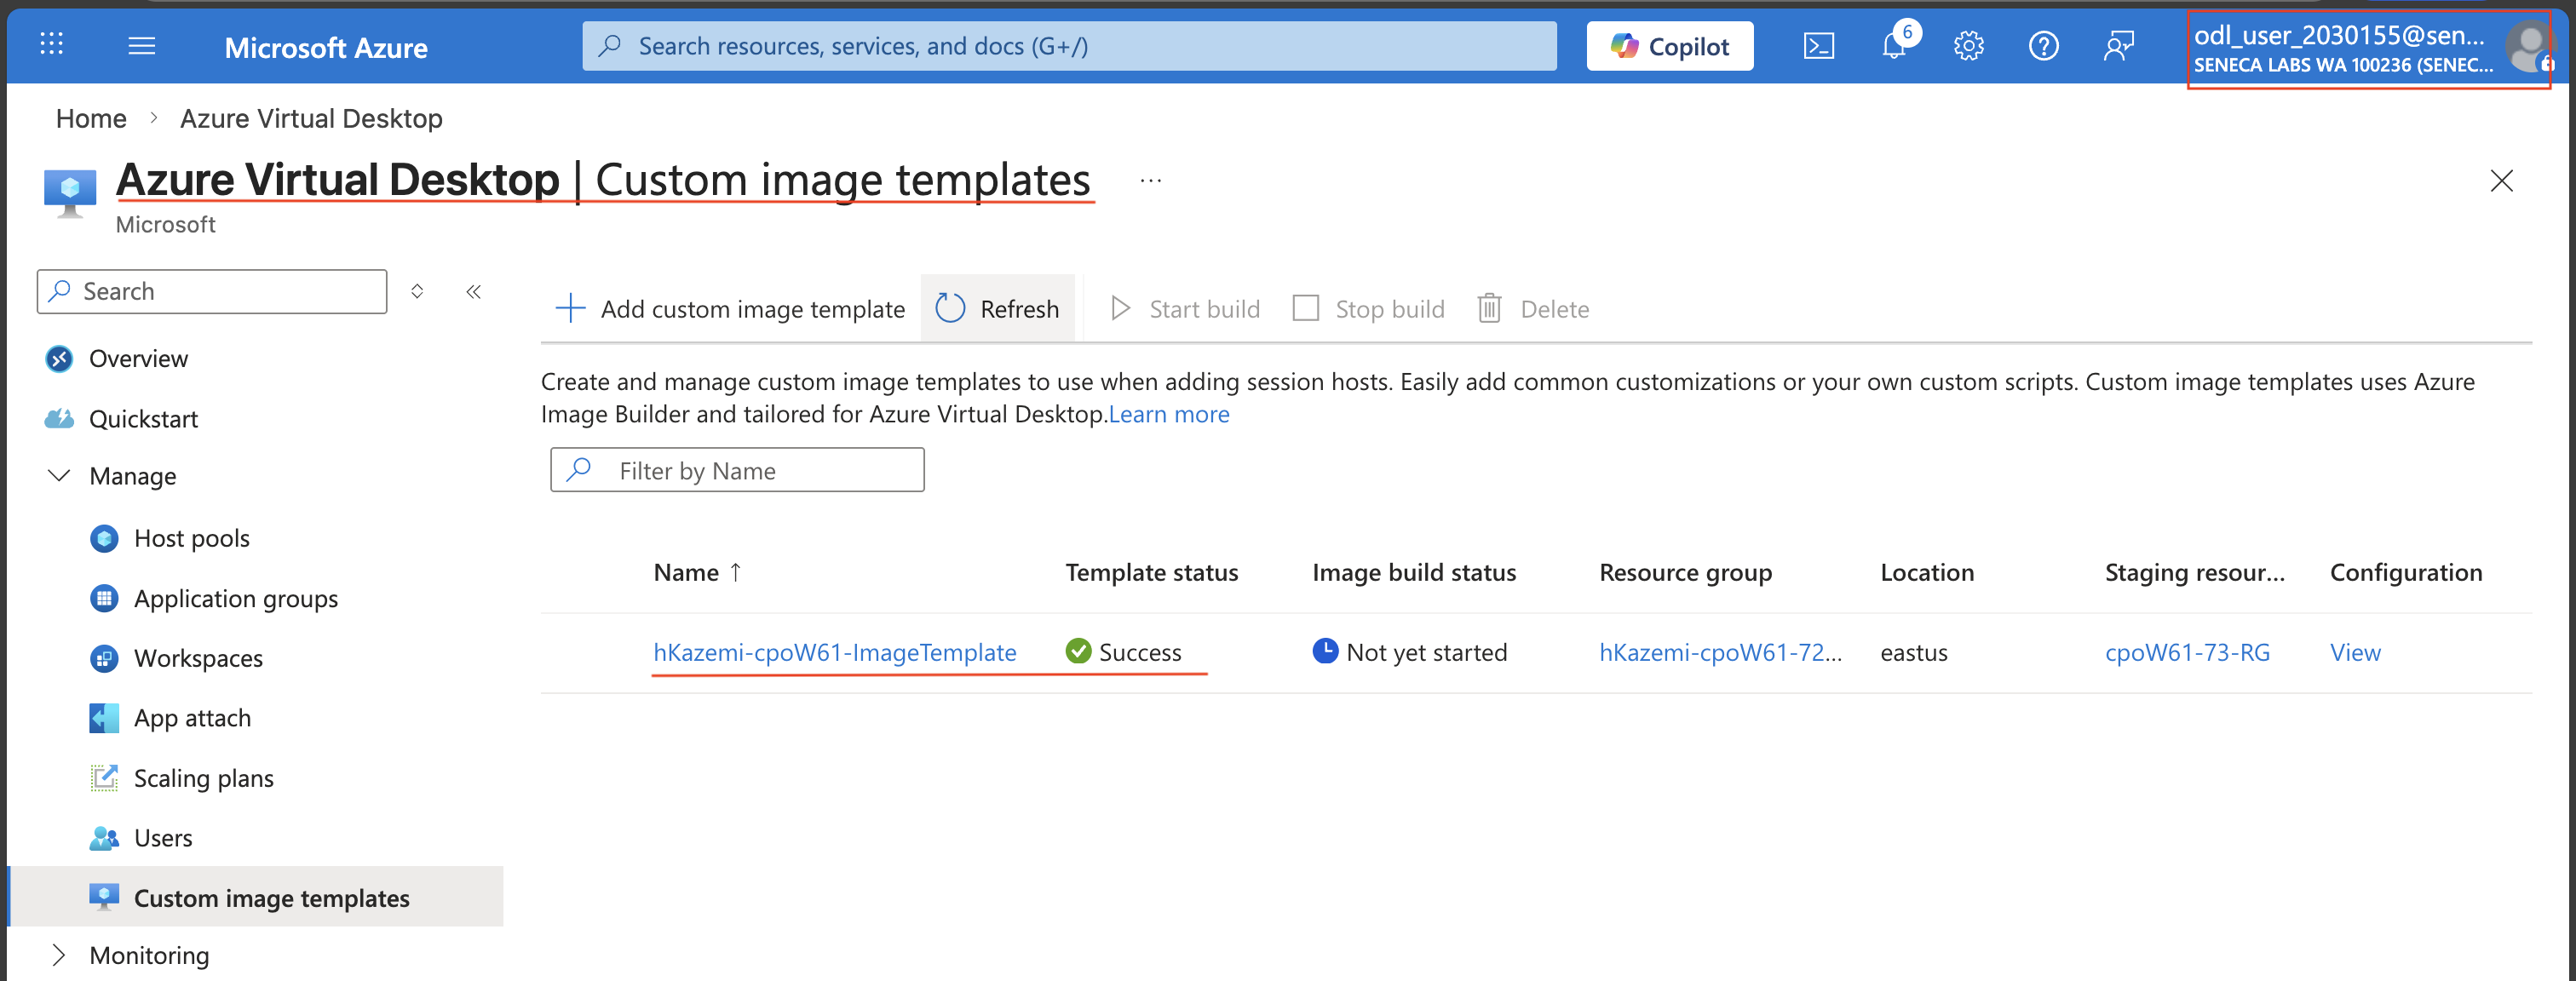Image resolution: width=2576 pixels, height=981 pixels.
Task: Open the Learn more link
Action: pyautogui.click(x=1169, y=414)
